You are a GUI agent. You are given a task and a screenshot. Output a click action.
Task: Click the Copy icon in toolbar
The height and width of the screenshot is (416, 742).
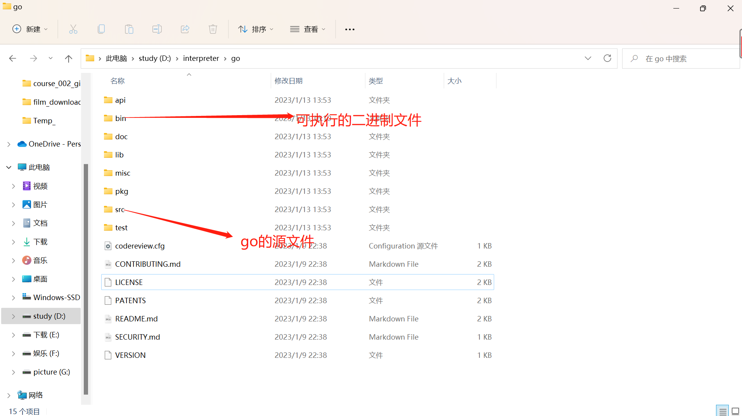tap(101, 29)
